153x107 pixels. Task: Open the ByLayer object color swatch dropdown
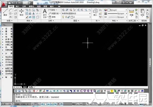(x=118, y=10)
